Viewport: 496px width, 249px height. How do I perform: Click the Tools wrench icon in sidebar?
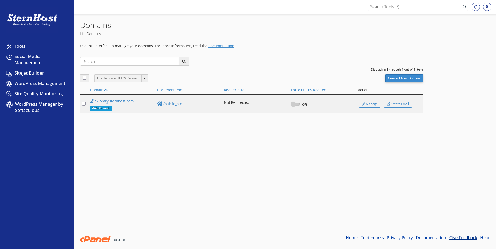[x=9, y=46]
